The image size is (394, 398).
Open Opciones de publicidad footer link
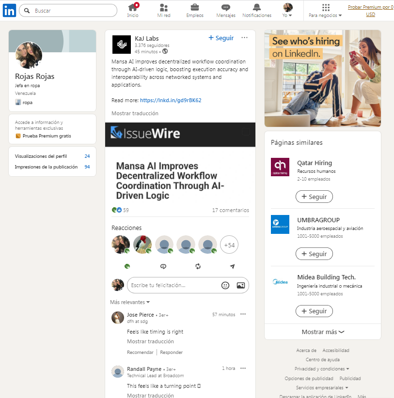(x=309, y=379)
